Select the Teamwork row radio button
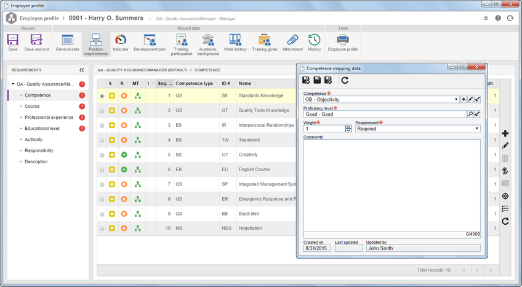 (x=102, y=140)
